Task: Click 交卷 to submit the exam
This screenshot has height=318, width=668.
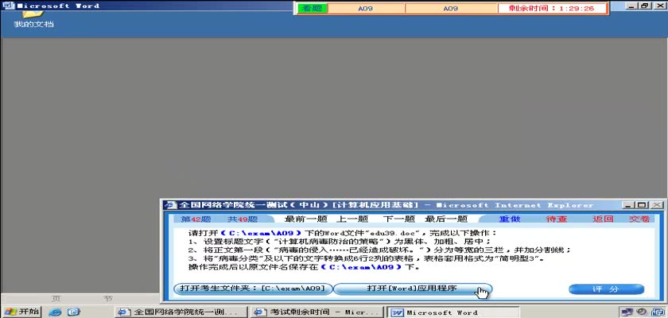Action: point(639,219)
